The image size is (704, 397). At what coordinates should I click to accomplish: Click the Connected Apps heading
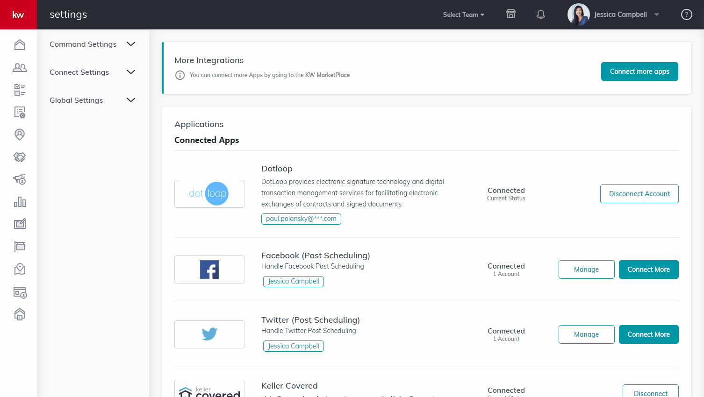[x=207, y=140]
